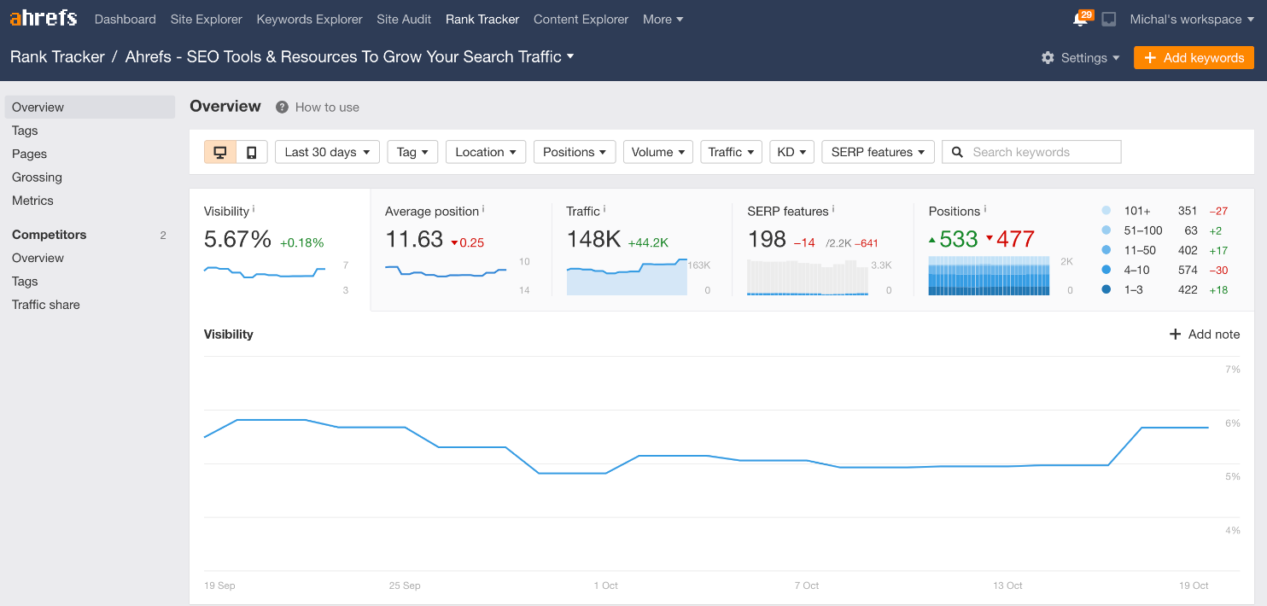Click the 5.67% visibility value

(237, 239)
